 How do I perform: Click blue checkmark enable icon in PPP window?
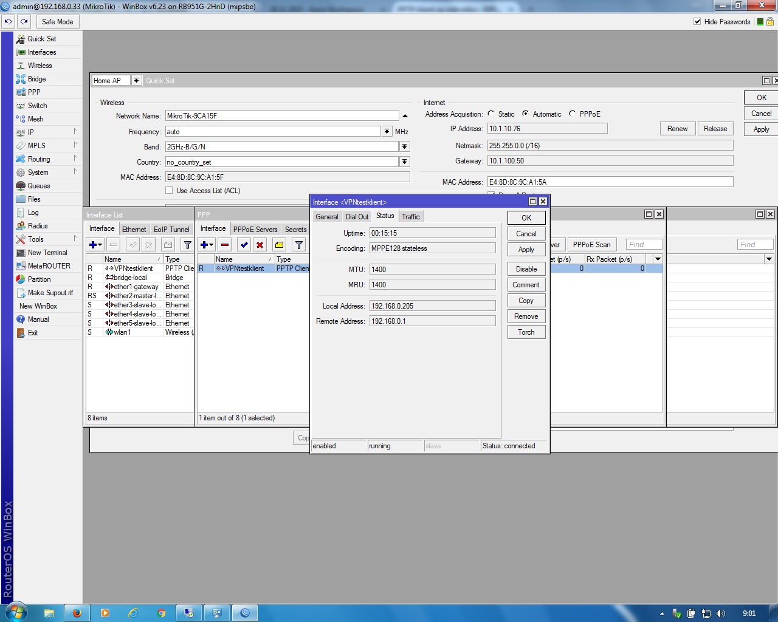[x=244, y=245]
